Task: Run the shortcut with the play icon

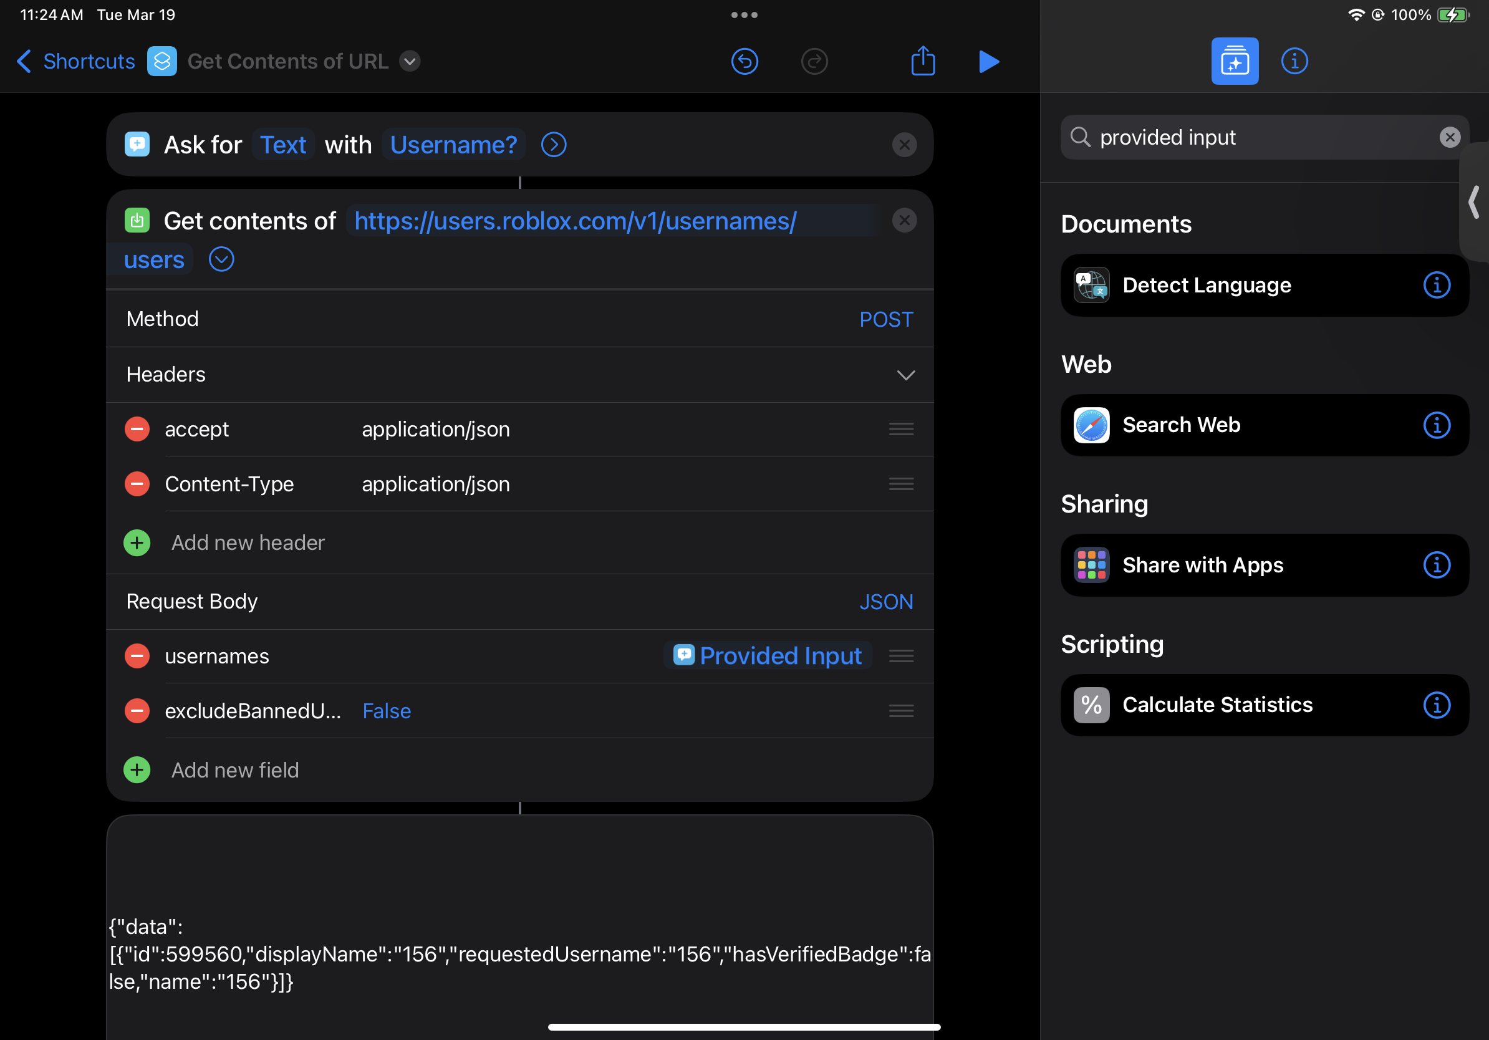Action: pos(988,61)
